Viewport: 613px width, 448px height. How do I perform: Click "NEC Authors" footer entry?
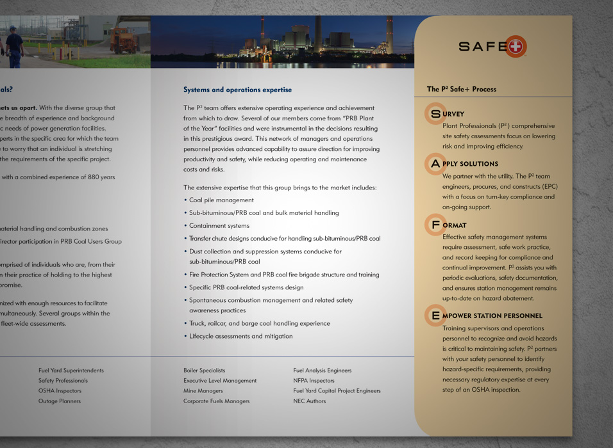coord(310,401)
